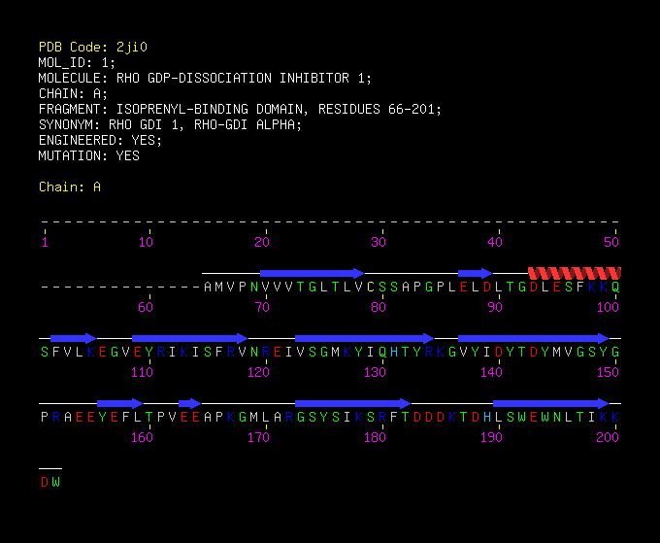Select the strand arrow above VSGMKYIQHTY
Screen dimensions: 660x543
click(x=365, y=338)
